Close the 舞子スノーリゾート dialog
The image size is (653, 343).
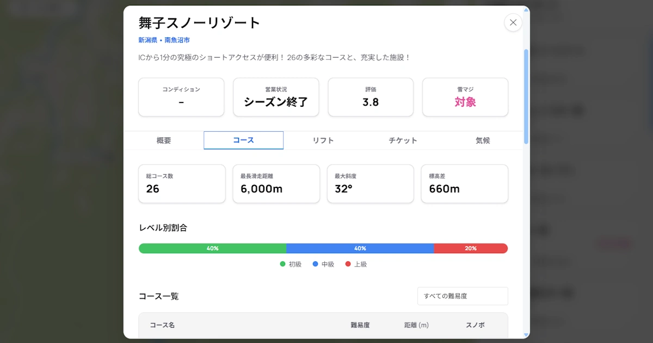tap(513, 22)
